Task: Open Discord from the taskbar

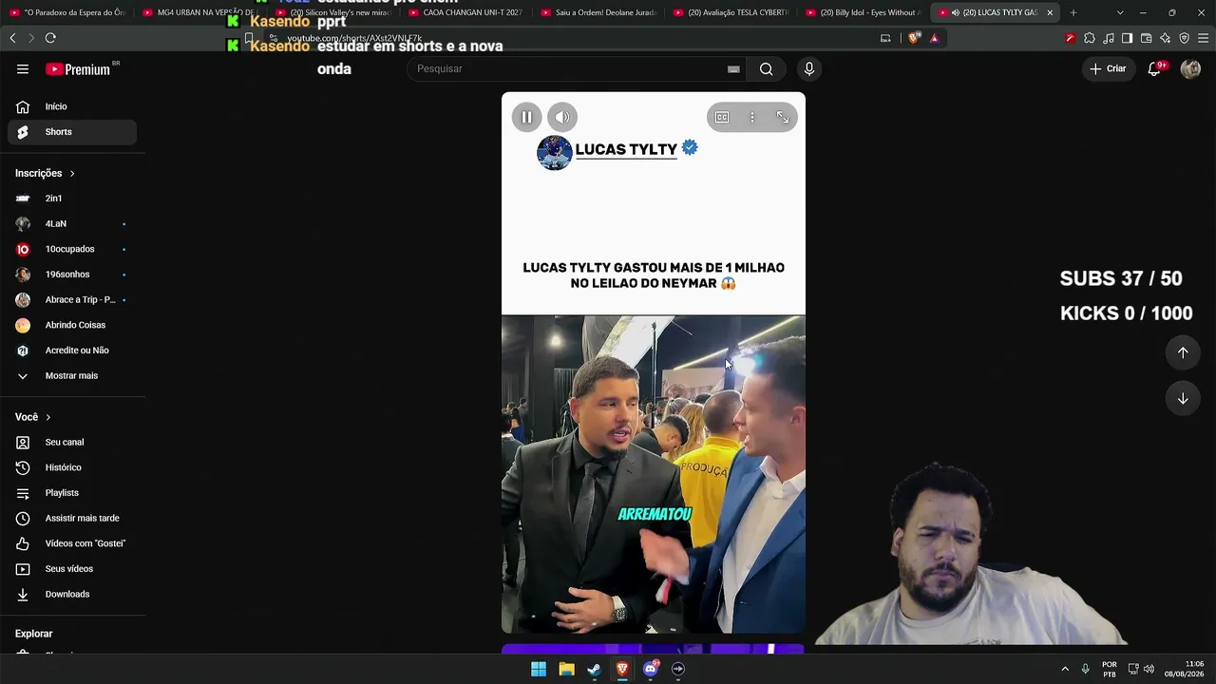Action: point(651,669)
